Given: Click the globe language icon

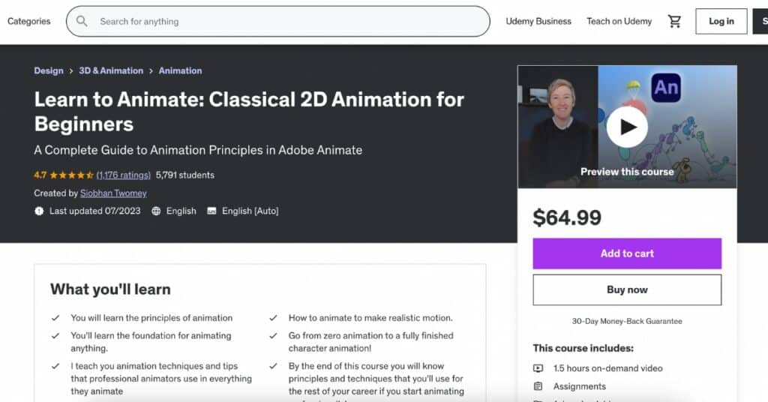Looking at the screenshot, I should click(x=156, y=211).
